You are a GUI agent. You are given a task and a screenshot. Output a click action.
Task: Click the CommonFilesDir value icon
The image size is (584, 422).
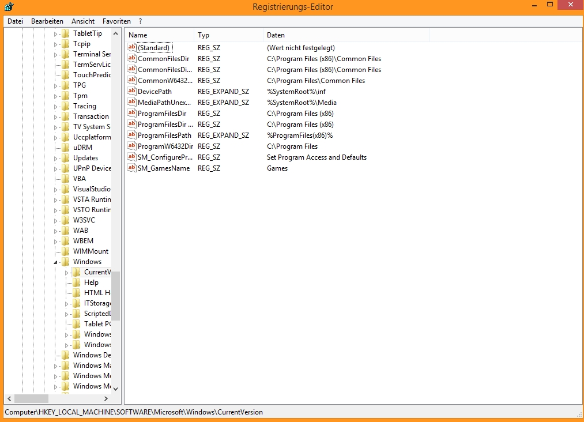132,58
